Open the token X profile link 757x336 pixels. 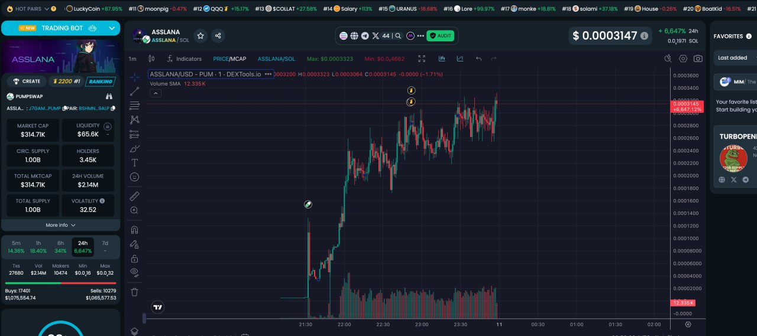click(x=375, y=36)
